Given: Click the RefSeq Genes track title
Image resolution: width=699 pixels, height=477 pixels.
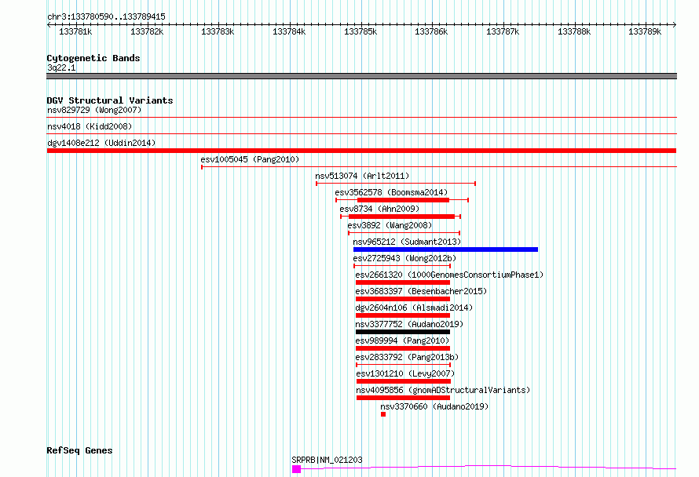Looking at the screenshot, I should (x=79, y=450).
